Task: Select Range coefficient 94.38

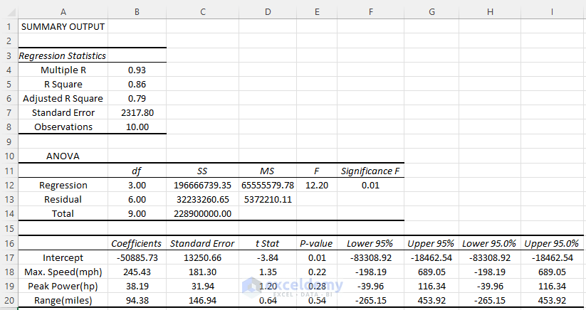Action: (x=137, y=300)
